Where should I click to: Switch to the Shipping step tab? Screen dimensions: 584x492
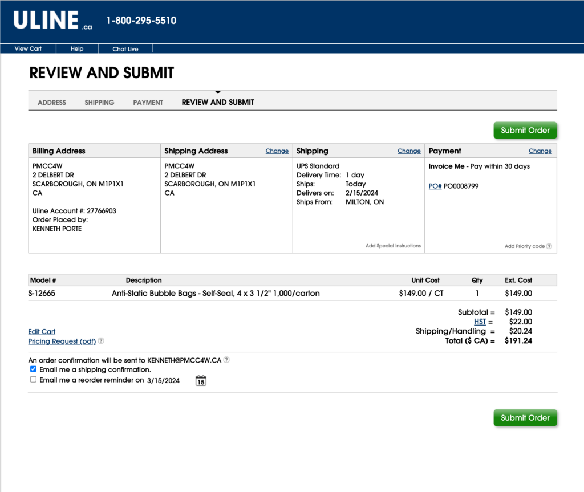coord(99,103)
